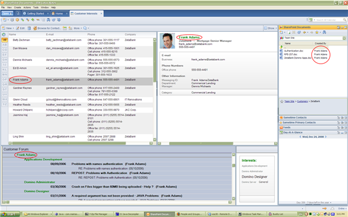Screen dimensions: 348x217
Task: Open ZetaBank Domino Apps.doc in the document list
Action: 298,58
